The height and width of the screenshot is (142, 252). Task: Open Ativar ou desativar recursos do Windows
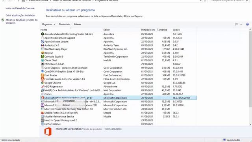tap(22, 21)
